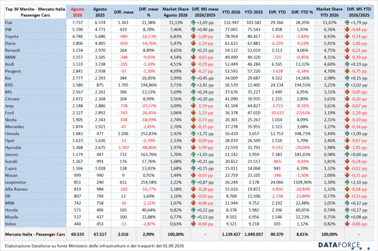The width and height of the screenshot is (378, 251).
Task: Click the 'Diff. MS mese 2026/2025' header
Action: pyautogui.click(x=205, y=12)
